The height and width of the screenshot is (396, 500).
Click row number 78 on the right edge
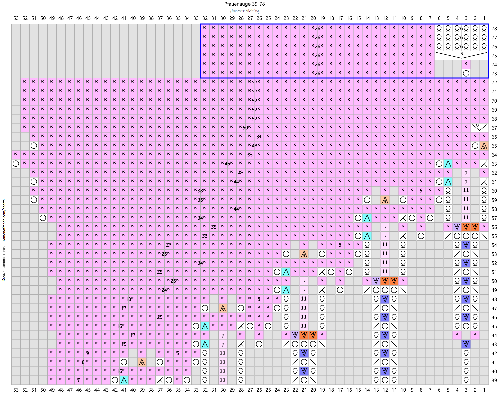tap(494, 29)
